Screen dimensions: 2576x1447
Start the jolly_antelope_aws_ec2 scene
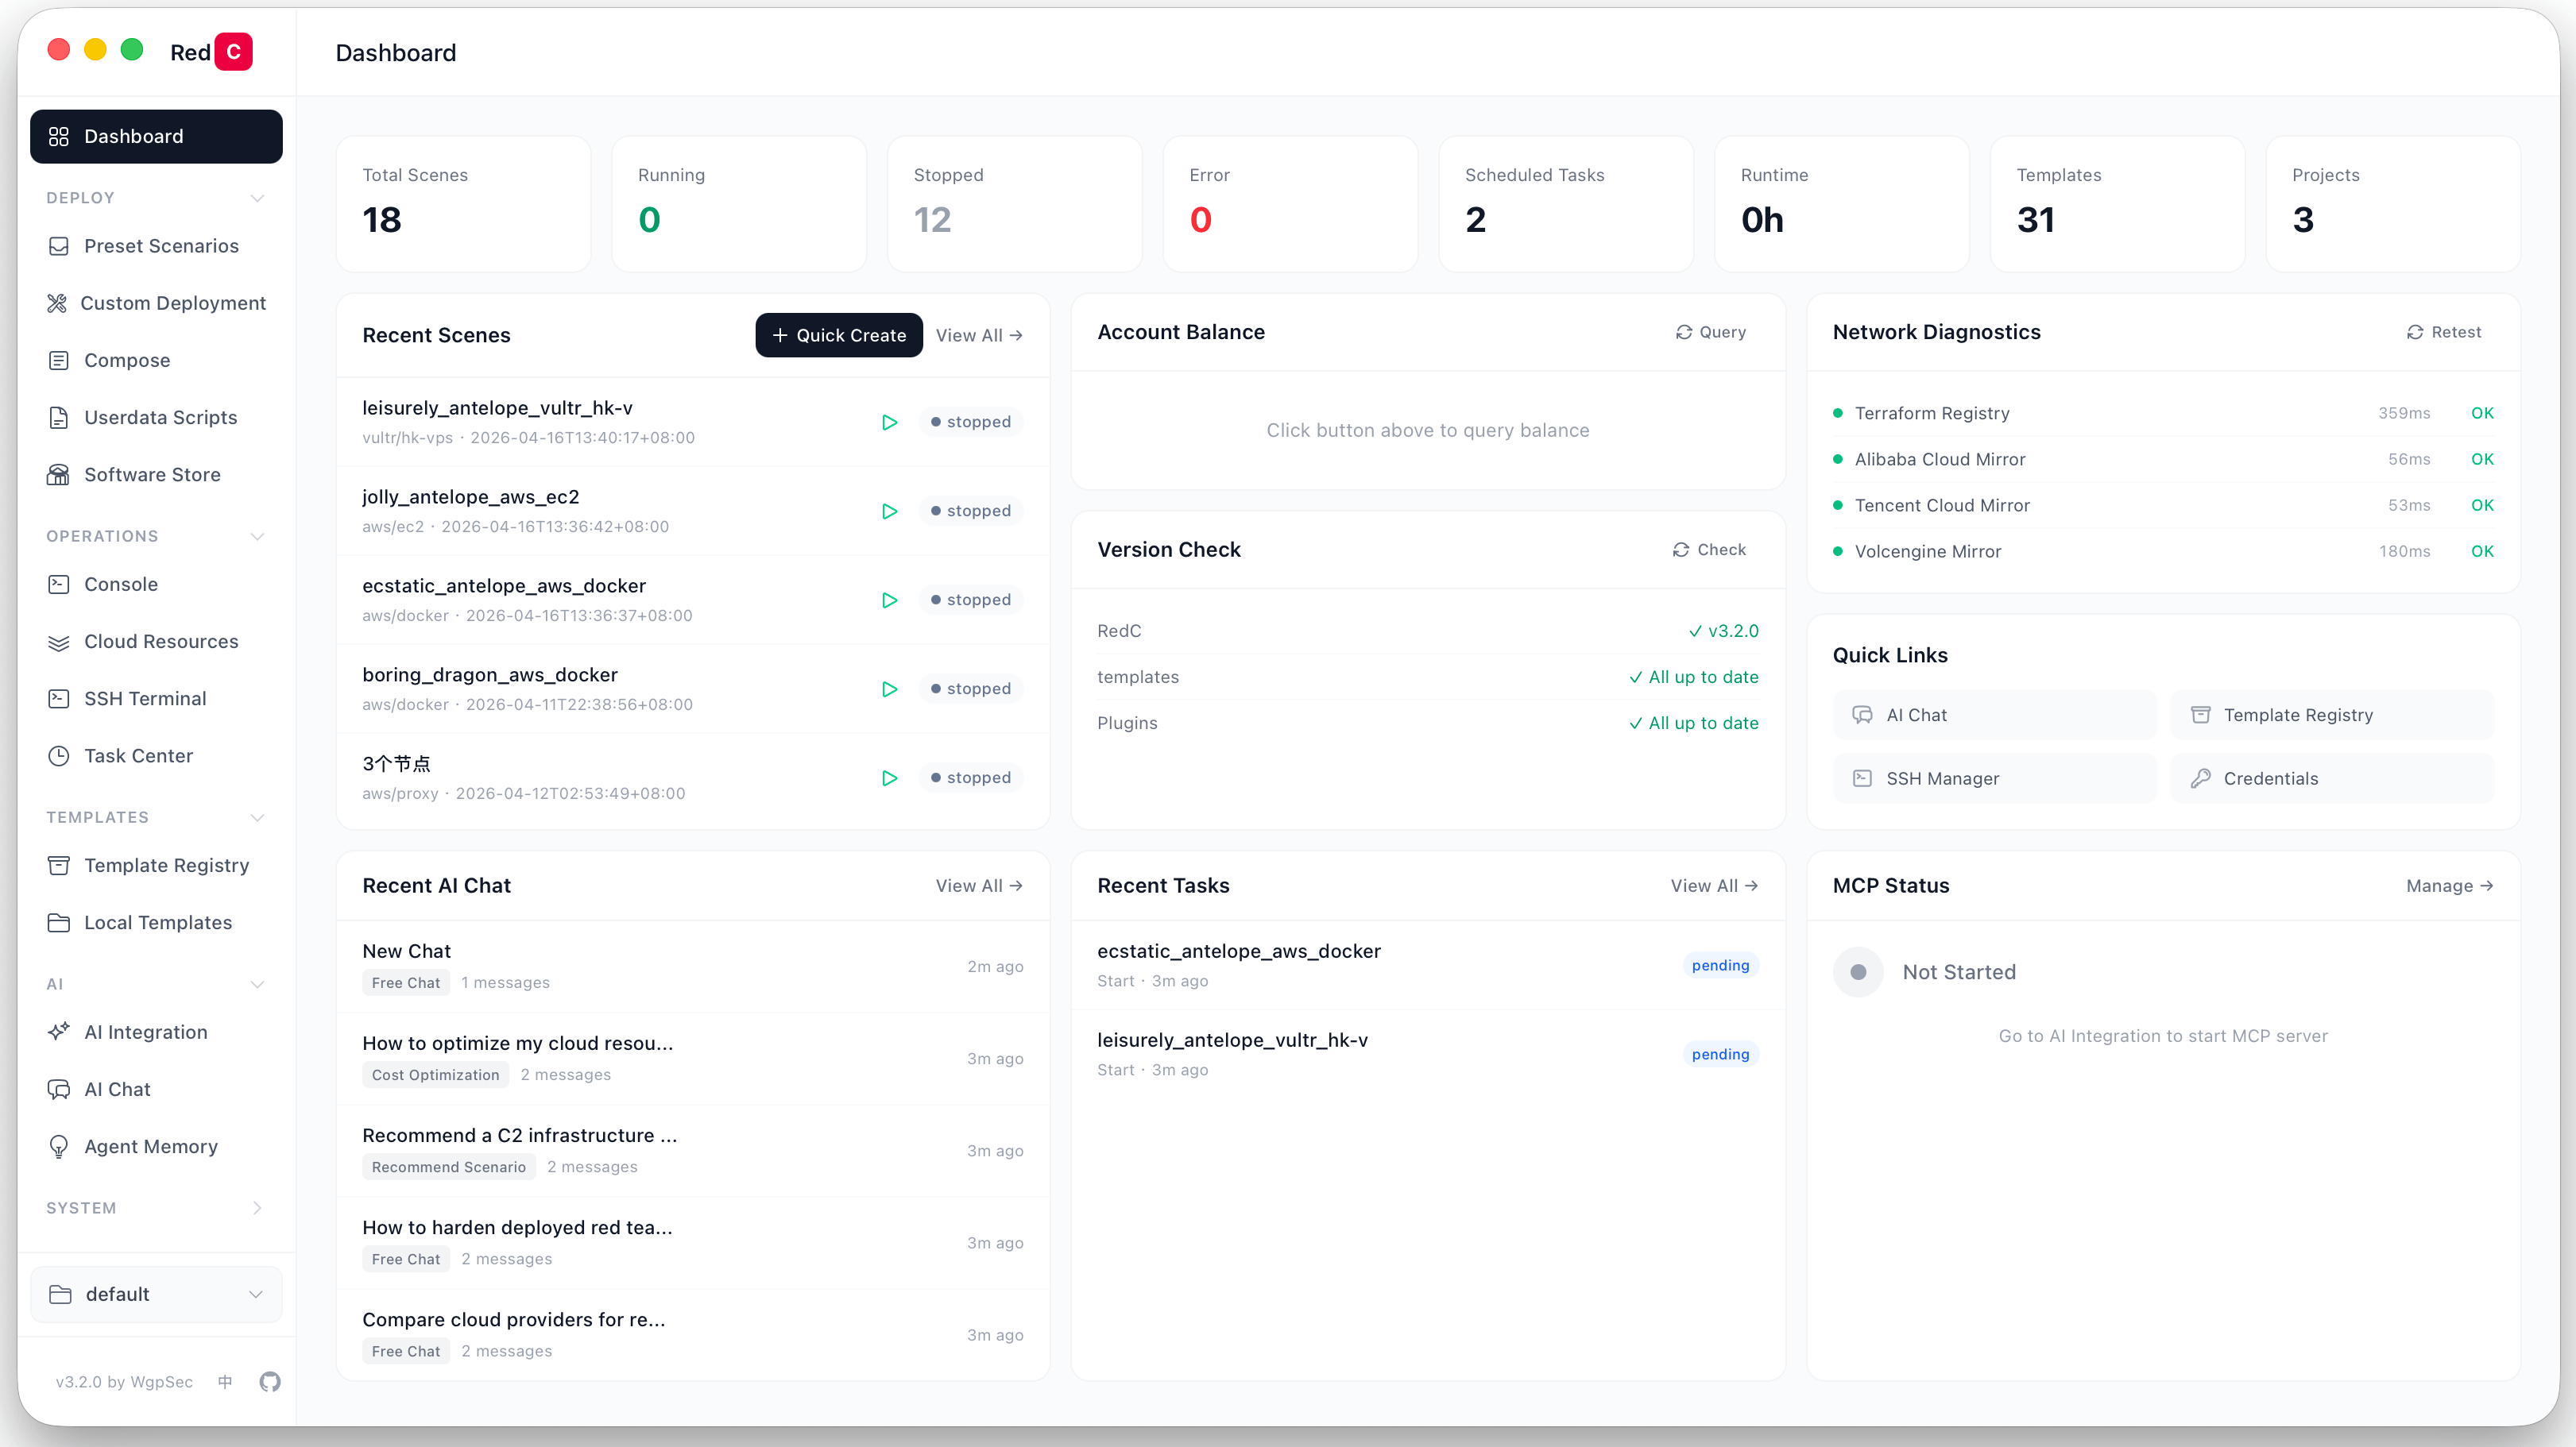point(889,511)
